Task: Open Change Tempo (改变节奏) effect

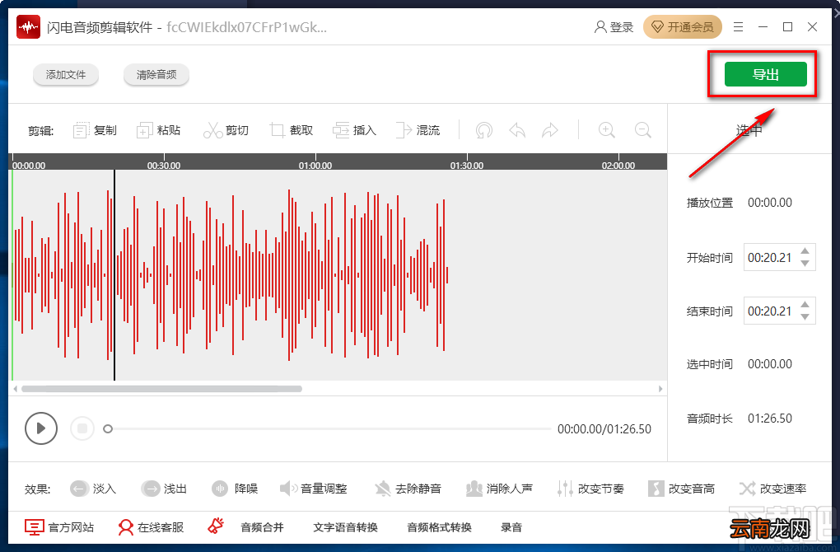Action: click(590, 489)
